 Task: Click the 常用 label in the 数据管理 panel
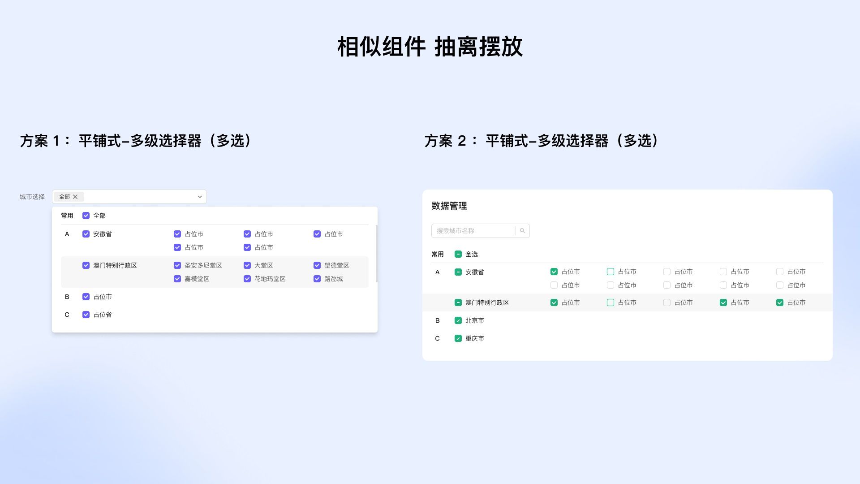438,254
